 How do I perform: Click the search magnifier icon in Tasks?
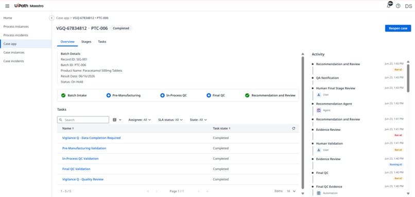[61, 120]
